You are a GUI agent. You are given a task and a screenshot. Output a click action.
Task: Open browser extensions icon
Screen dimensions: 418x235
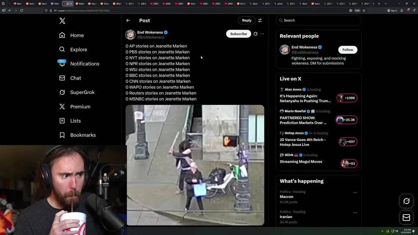402,10
